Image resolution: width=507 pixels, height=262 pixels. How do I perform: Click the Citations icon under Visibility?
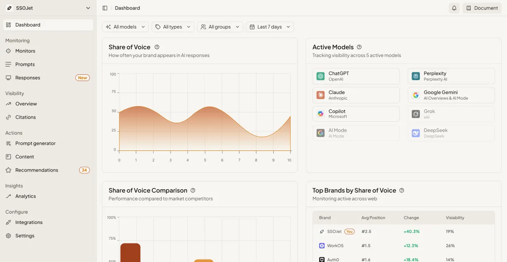click(9, 117)
